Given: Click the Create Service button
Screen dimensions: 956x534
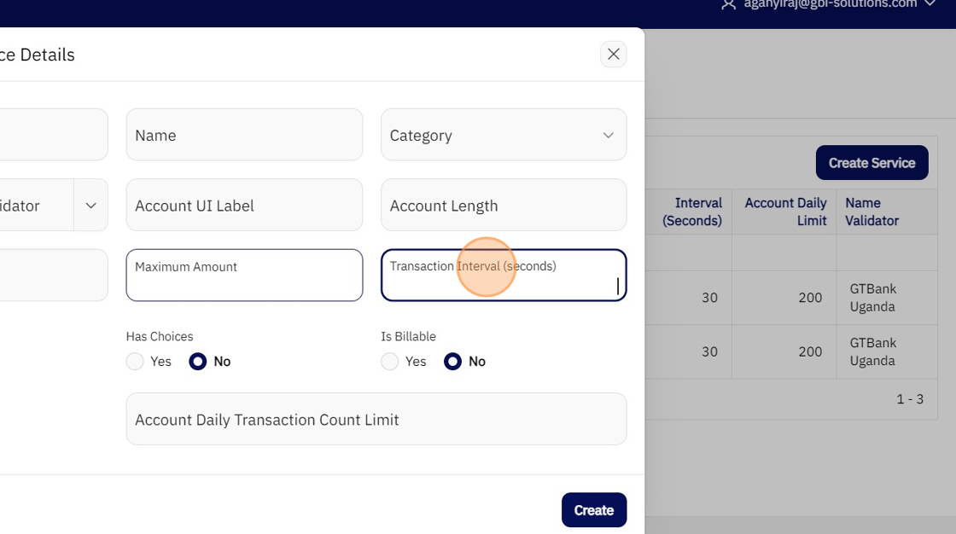Looking at the screenshot, I should (x=871, y=162).
